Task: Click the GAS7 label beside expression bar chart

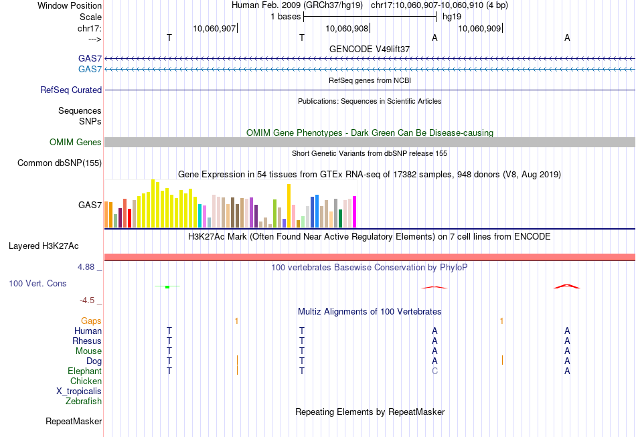Action: [x=90, y=205]
